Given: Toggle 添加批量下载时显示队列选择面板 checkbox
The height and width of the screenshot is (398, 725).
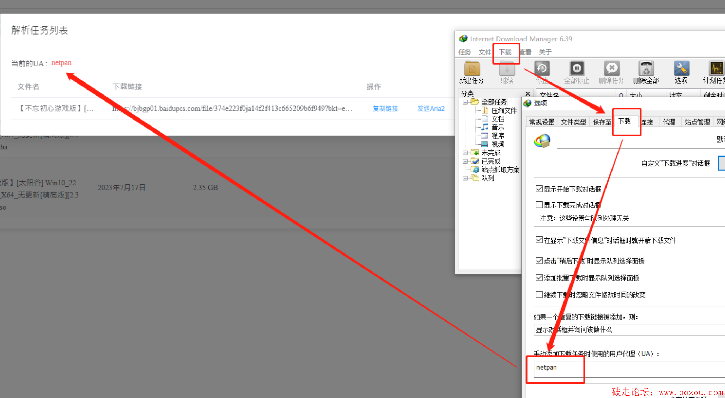Looking at the screenshot, I should tap(539, 277).
